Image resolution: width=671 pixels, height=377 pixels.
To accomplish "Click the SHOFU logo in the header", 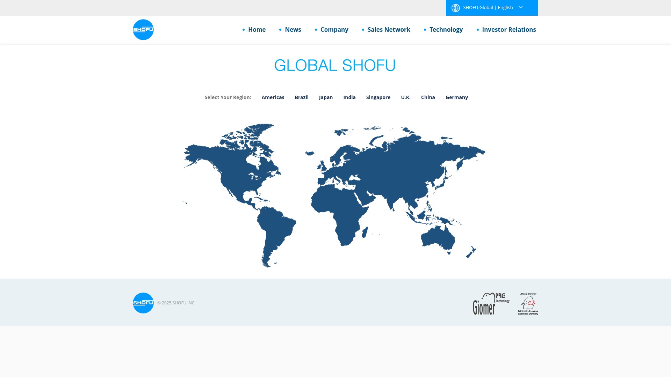I will coord(143,30).
